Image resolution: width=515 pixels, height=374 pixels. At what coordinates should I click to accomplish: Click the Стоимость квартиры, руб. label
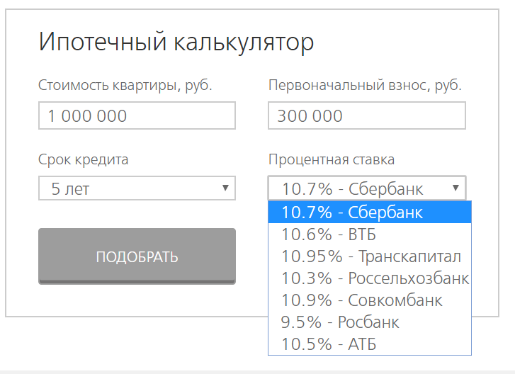coord(125,85)
